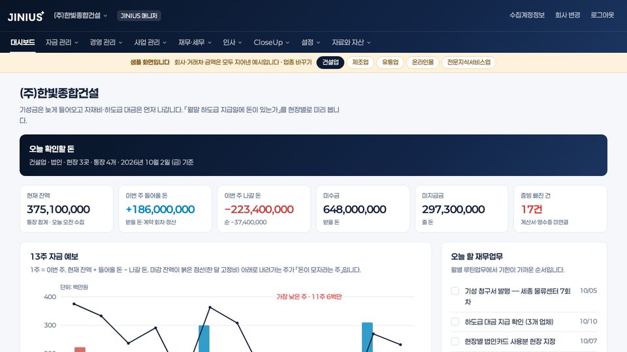Expand the 자금 관리 menu
The image size is (627, 352).
(x=61, y=42)
